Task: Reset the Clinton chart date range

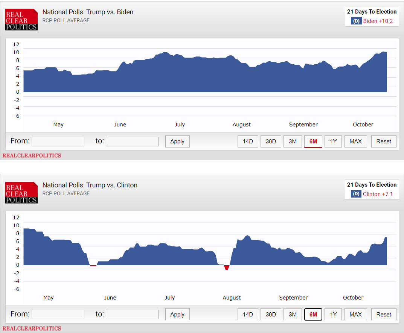Action: pos(384,315)
